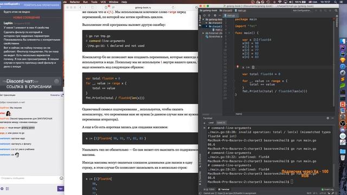The height and width of the screenshot is (195, 347).
Task: Open the Trash in the Dock
Action: click(343, 158)
